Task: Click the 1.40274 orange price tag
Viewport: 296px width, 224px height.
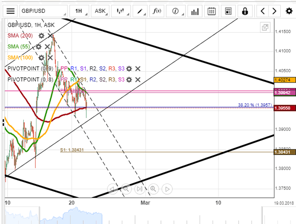Action: (x=285, y=80)
